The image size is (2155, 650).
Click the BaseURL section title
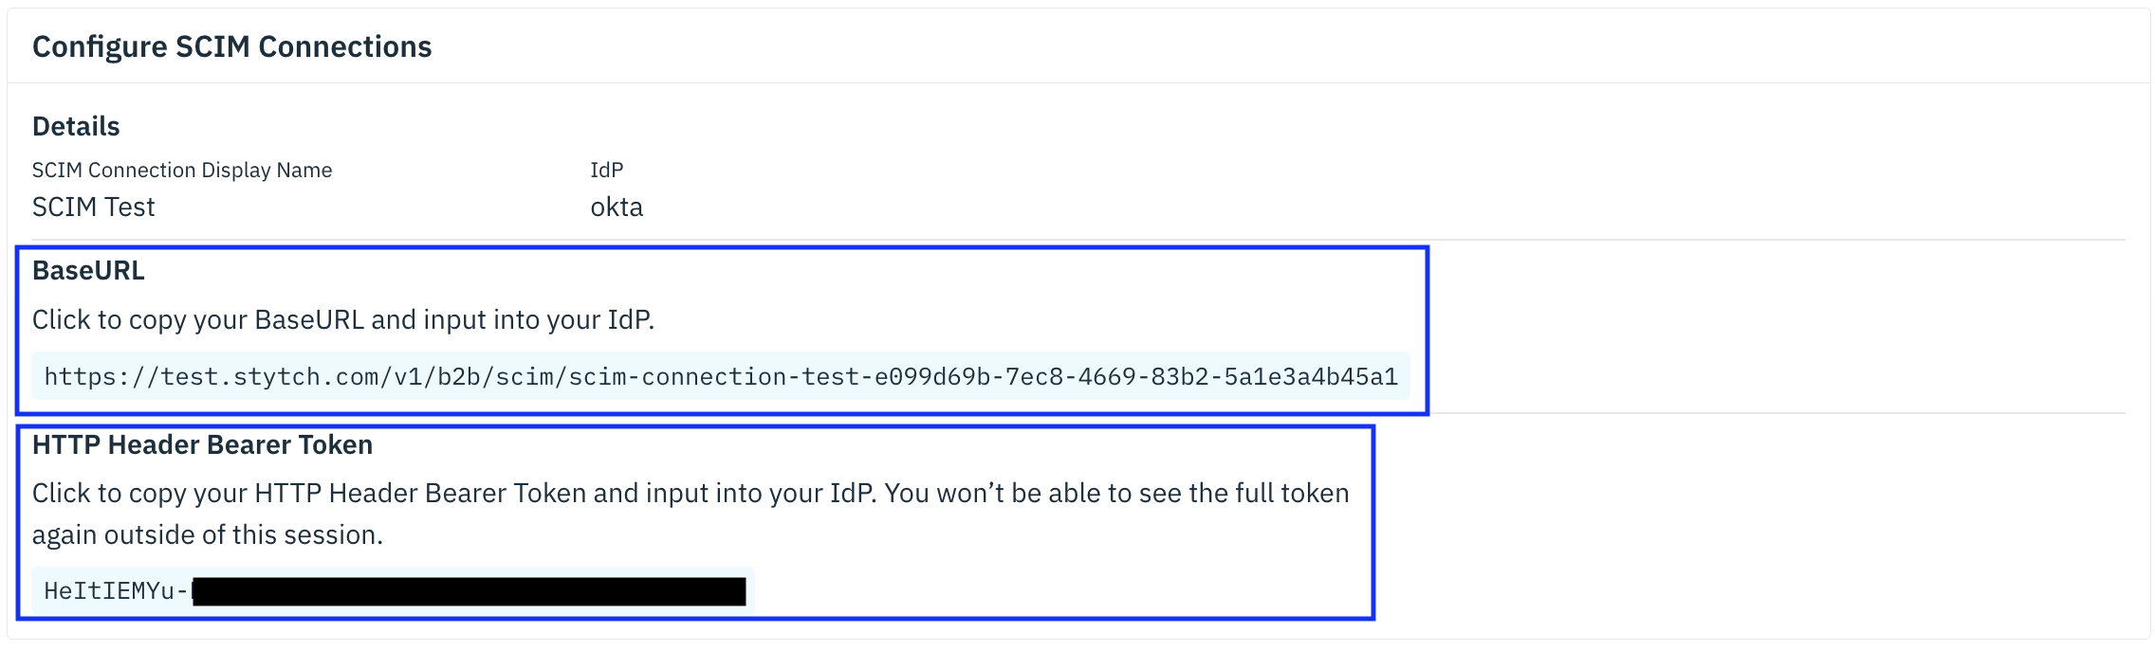pyautogui.click(x=86, y=270)
